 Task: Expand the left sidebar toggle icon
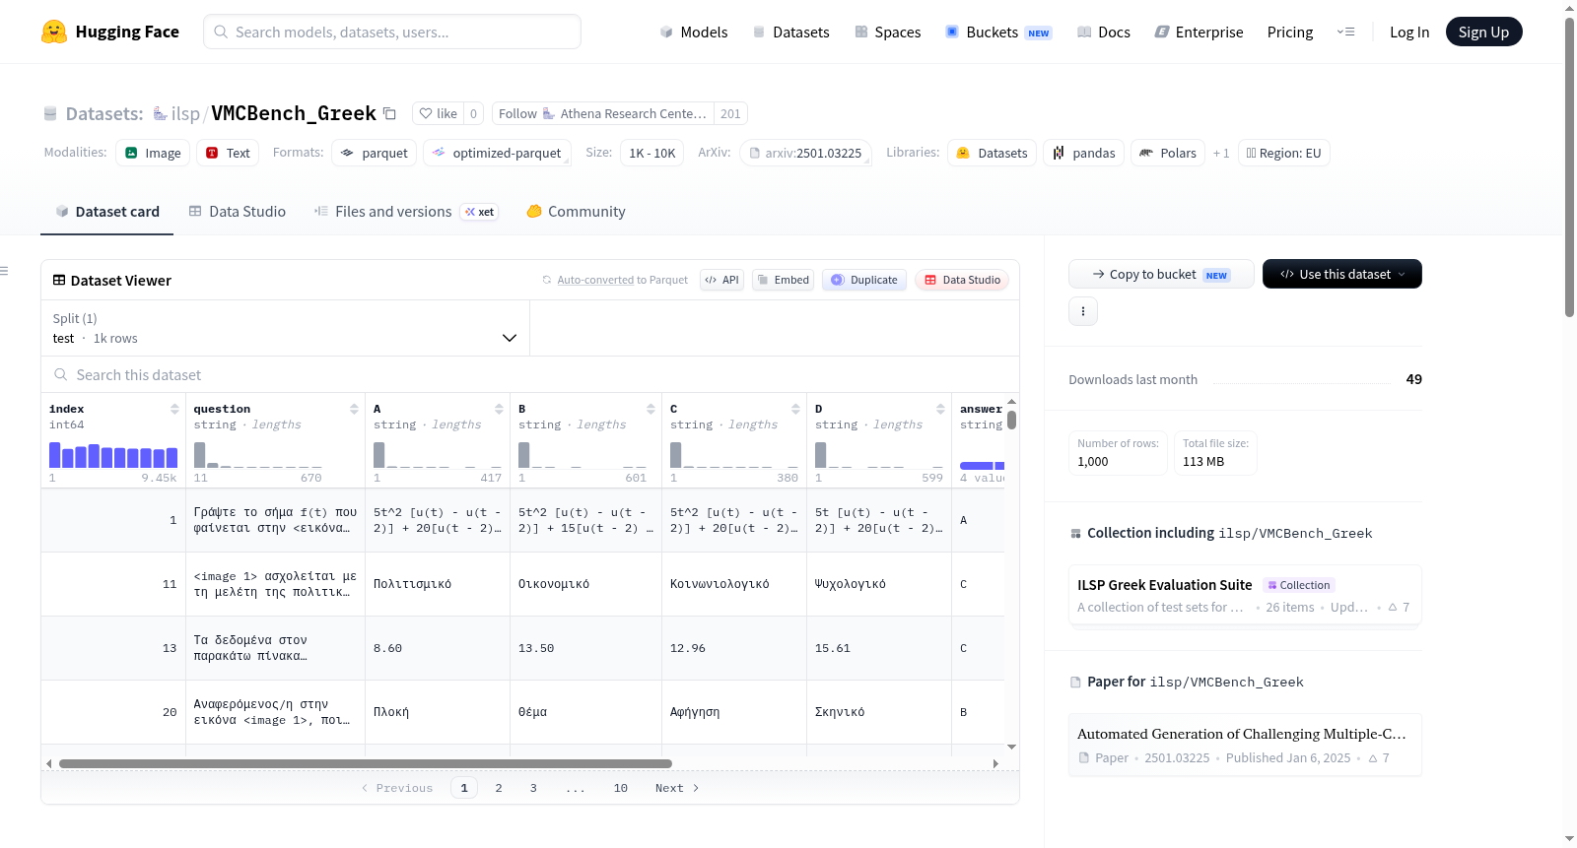coord(4,271)
